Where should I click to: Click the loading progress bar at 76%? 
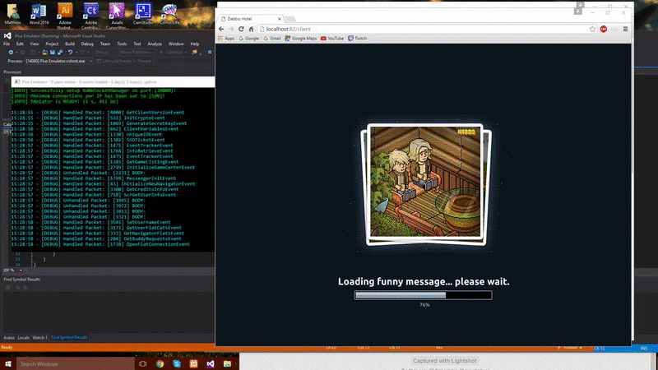pyautogui.click(x=423, y=295)
